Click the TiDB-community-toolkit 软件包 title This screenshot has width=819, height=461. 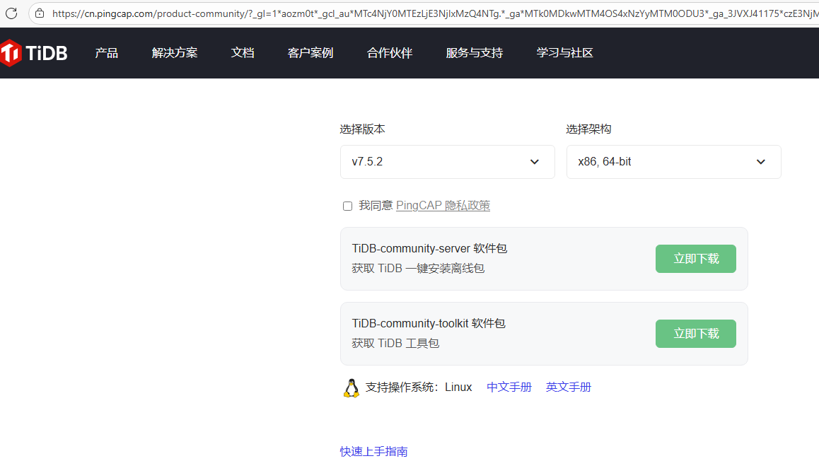click(x=429, y=324)
